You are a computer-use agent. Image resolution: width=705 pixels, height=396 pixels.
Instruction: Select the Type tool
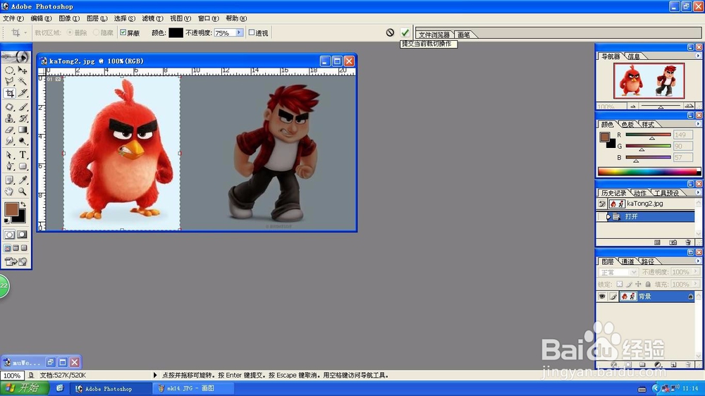[23, 154]
